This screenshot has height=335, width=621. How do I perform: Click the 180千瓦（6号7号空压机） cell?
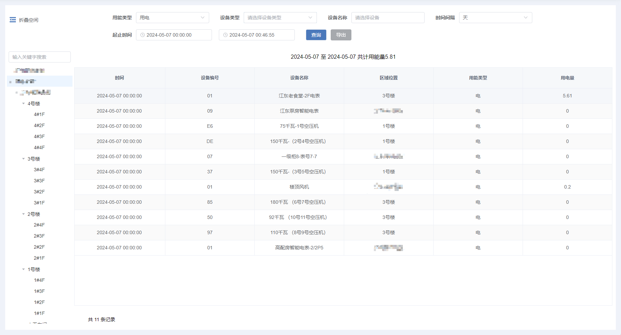[x=299, y=202]
